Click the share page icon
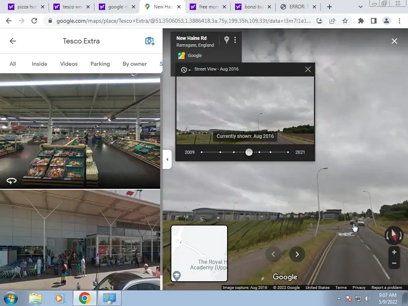The height and width of the screenshot is (306, 408). click(332, 21)
